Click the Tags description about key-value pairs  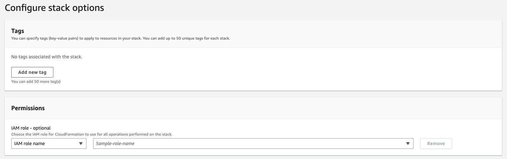click(121, 38)
